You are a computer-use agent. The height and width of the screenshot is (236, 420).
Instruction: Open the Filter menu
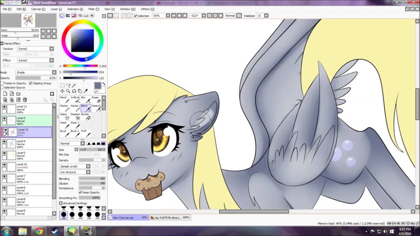coord(94,9)
